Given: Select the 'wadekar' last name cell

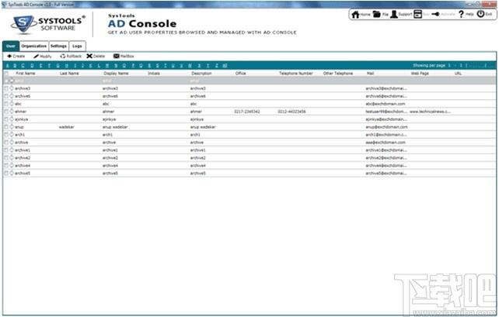Looking at the screenshot, I should coord(67,127).
